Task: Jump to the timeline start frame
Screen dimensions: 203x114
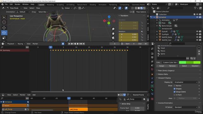Action: click(69, 44)
